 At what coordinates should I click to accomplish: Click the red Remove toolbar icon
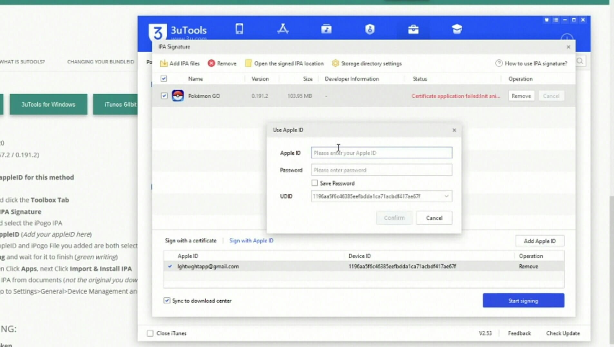[x=211, y=63]
